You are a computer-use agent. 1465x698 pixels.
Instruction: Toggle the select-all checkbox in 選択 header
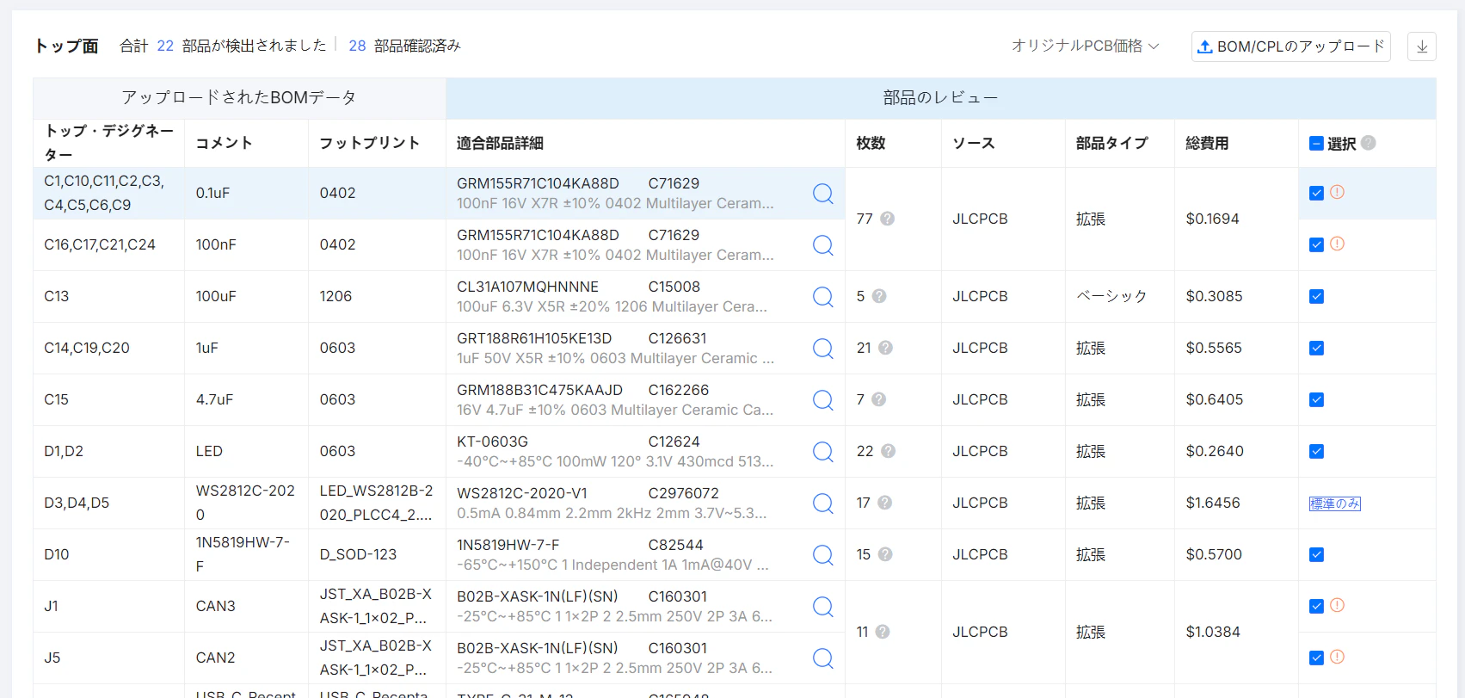click(1316, 144)
